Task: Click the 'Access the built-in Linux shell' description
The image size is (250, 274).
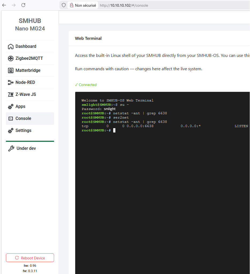Action: tap(162, 56)
